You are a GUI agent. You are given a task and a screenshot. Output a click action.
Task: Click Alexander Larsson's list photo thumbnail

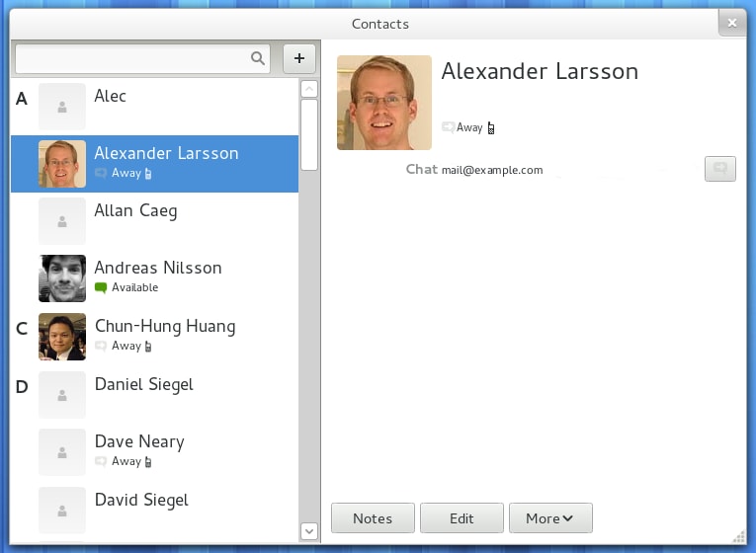pyautogui.click(x=62, y=164)
